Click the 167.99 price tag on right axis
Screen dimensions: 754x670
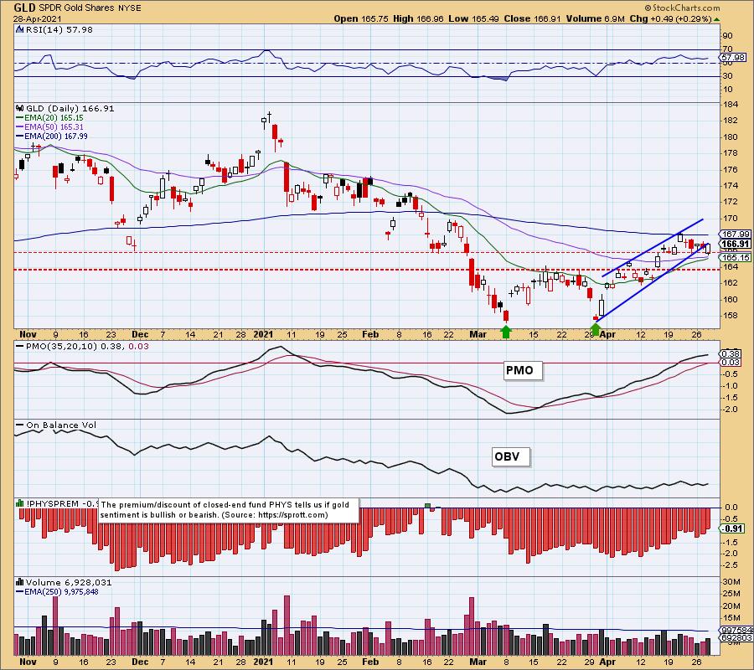pyautogui.click(x=736, y=234)
